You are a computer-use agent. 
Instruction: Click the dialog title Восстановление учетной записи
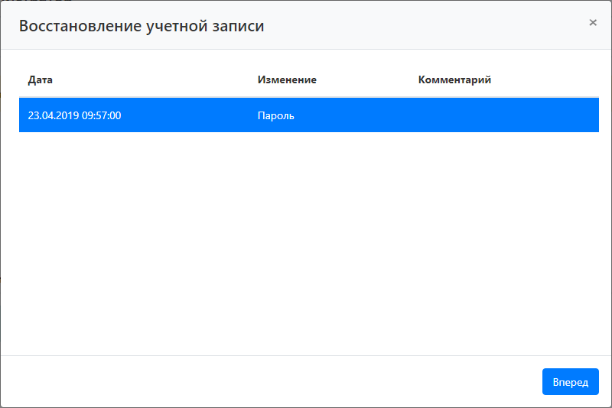click(142, 26)
